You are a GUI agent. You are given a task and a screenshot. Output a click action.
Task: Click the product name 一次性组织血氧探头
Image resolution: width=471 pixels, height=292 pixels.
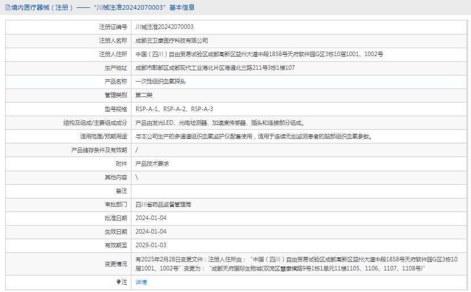(160, 81)
